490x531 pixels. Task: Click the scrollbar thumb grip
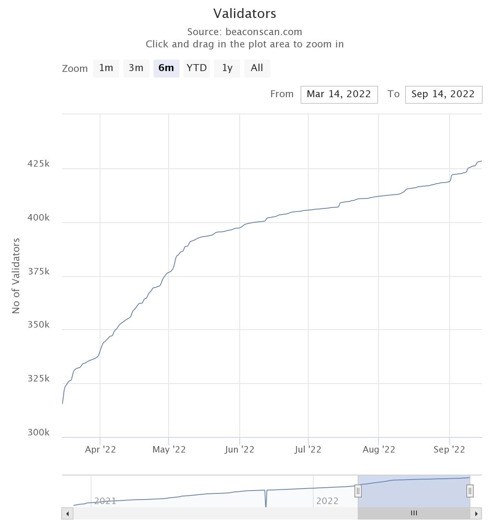[x=414, y=513]
